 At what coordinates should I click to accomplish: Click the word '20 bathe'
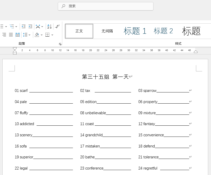(87, 157)
